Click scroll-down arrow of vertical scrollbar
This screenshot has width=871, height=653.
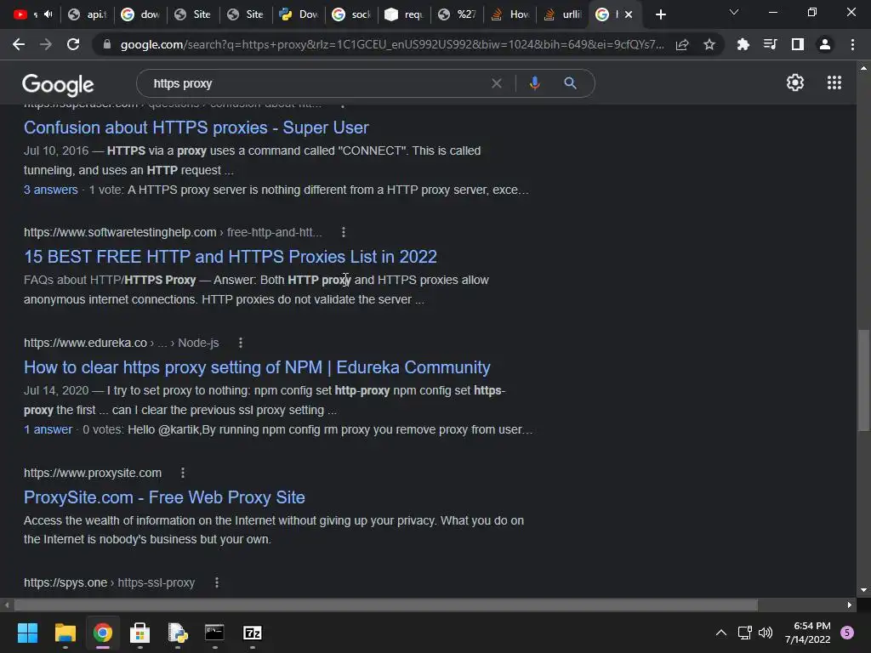click(863, 590)
